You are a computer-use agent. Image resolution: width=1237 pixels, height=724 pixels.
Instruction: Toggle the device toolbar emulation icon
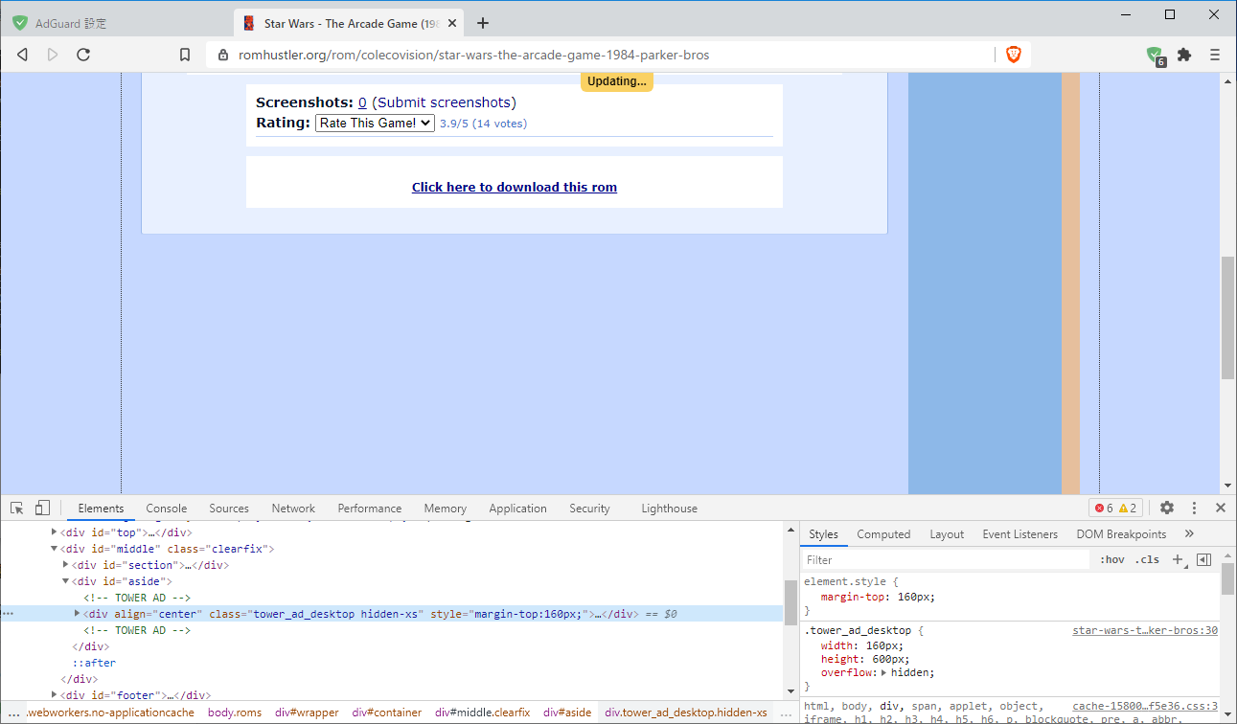pyautogui.click(x=41, y=508)
